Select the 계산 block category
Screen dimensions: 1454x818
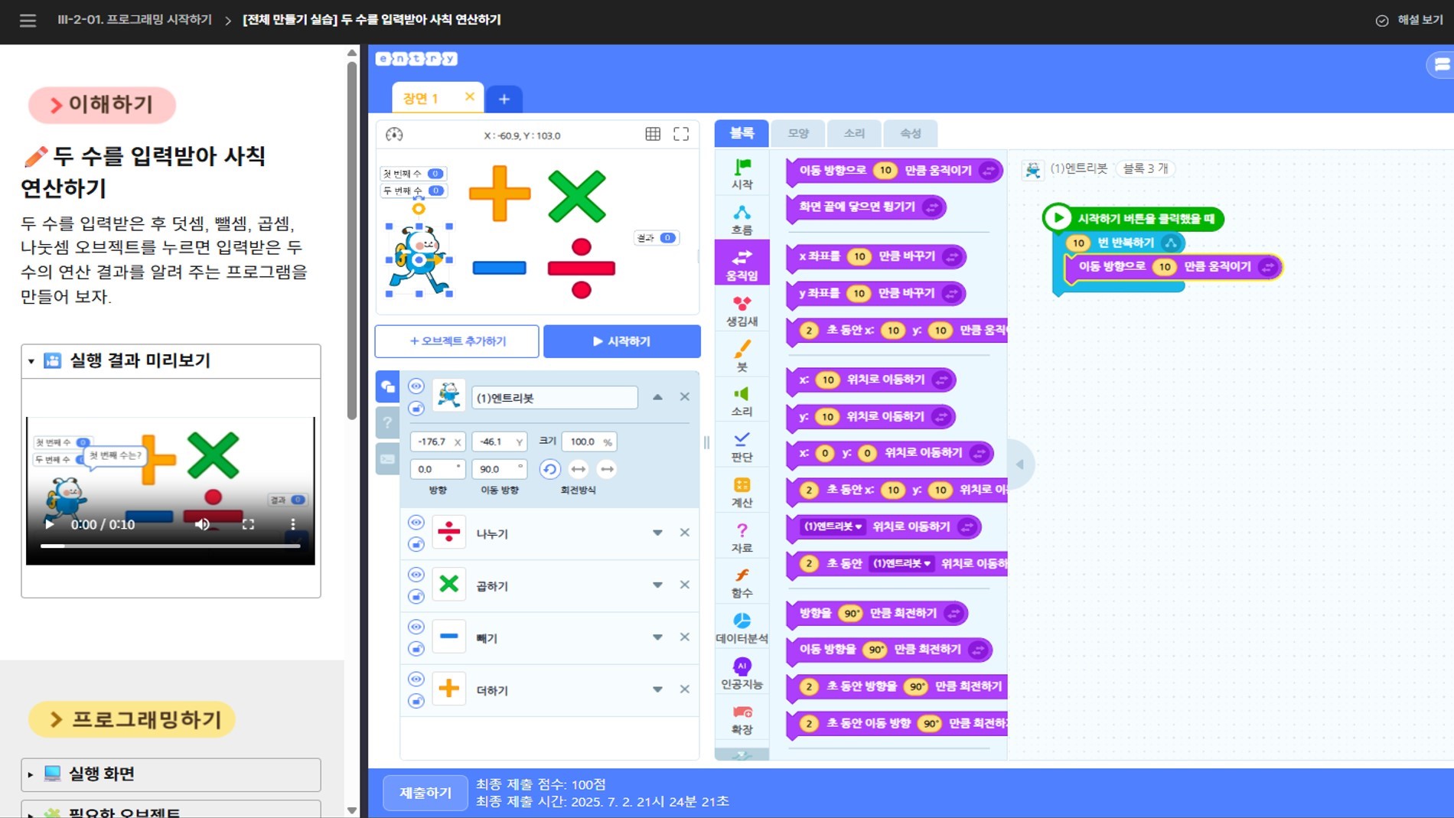(x=742, y=492)
